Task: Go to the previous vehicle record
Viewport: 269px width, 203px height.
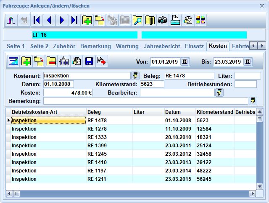Action: tap(49, 21)
